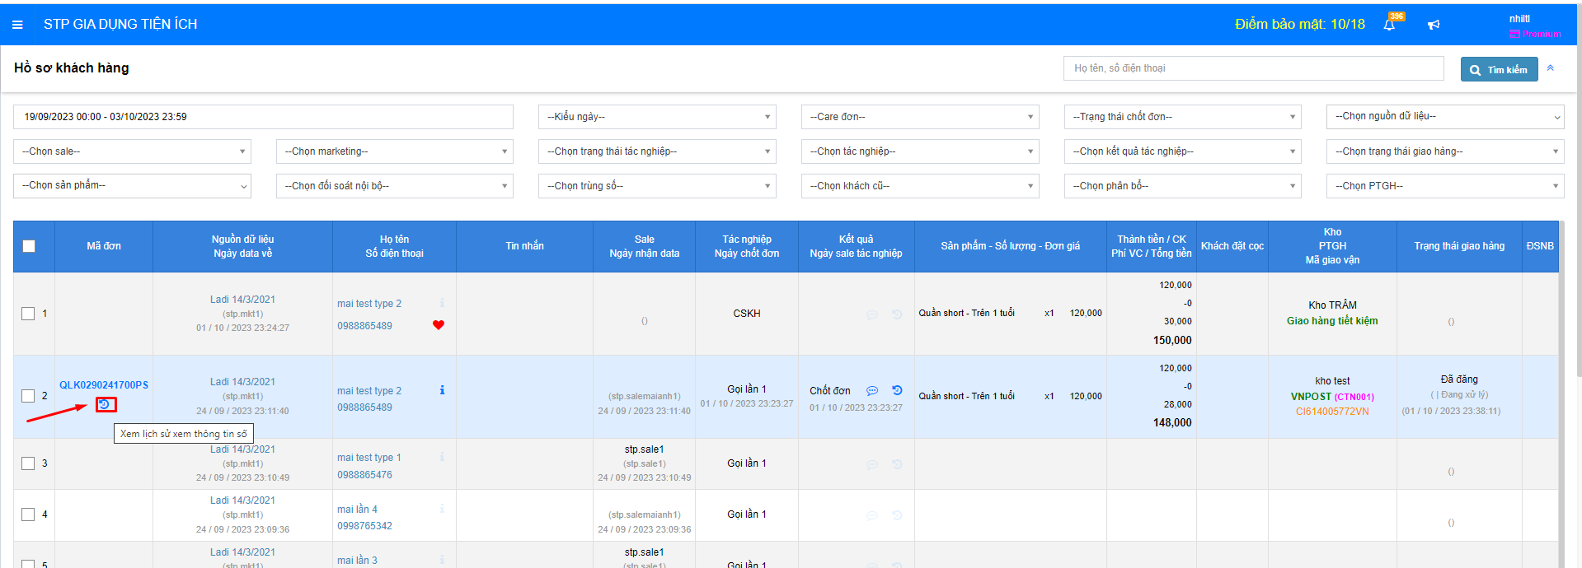Click history icon under order QLK0290241700PS

[x=105, y=404]
